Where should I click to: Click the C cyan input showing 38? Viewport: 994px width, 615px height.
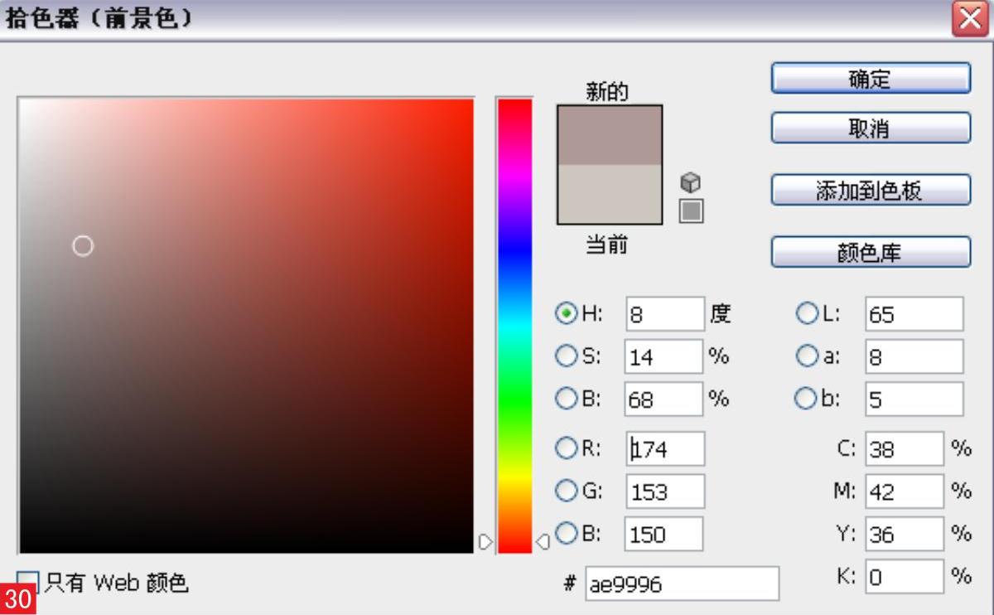(x=905, y=448)
